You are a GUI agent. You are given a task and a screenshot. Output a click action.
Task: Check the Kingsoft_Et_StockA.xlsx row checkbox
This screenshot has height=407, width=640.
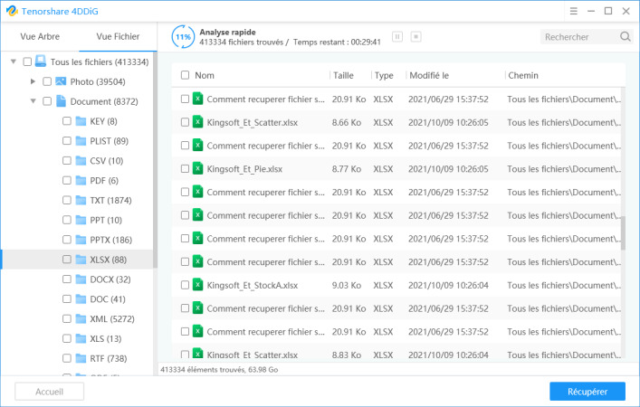185,285
